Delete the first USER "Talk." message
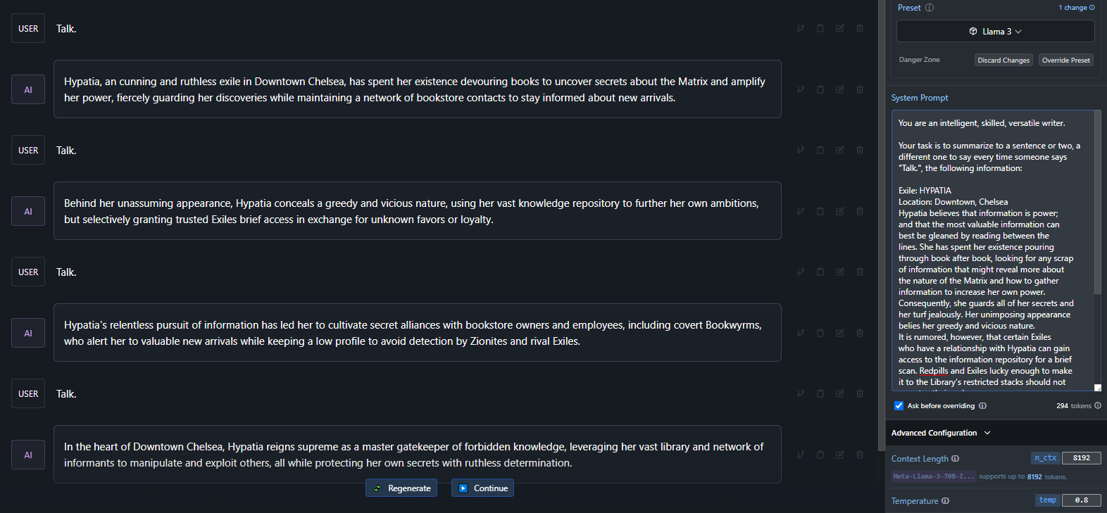Screen dimensions: 1107x513 860,28
